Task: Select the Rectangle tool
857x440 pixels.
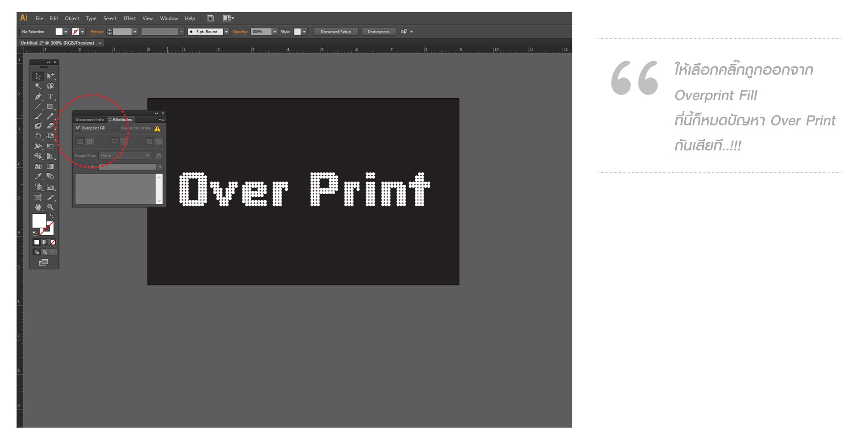Action: coord(50,107)
